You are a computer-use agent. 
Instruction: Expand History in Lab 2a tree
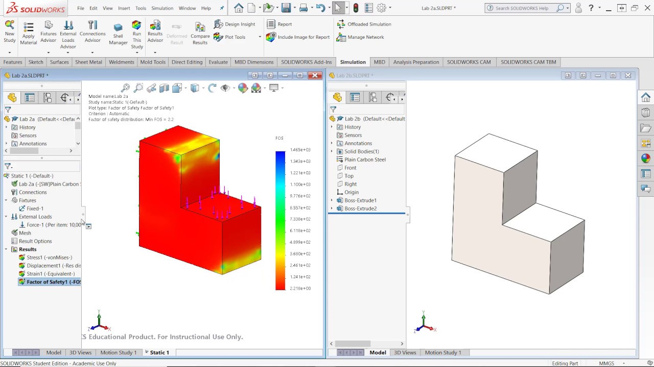pos(6,127)
